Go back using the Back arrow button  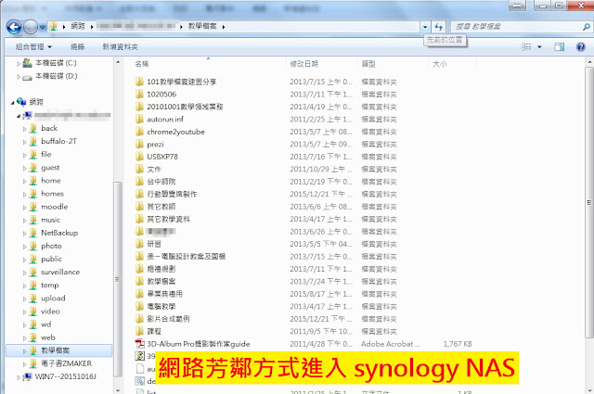(14, 27)
